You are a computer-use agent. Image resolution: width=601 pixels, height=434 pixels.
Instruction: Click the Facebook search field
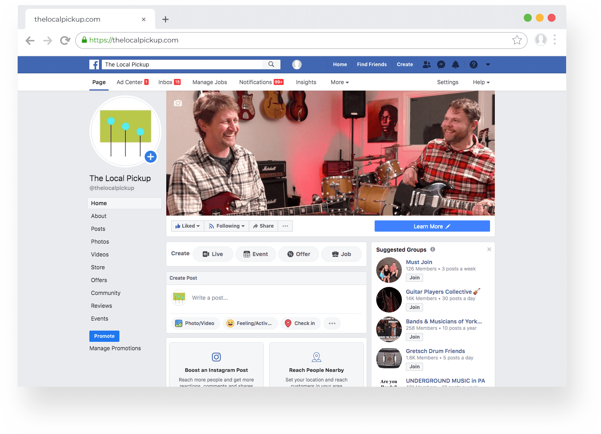(x=182, y=65)
